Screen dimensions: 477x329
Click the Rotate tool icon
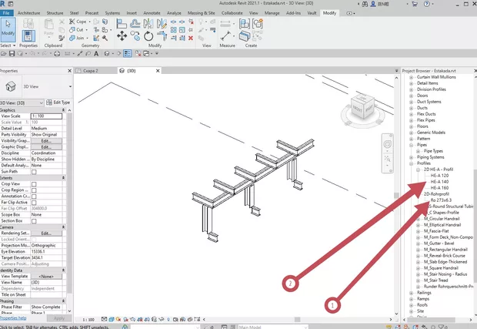[146, 35]
